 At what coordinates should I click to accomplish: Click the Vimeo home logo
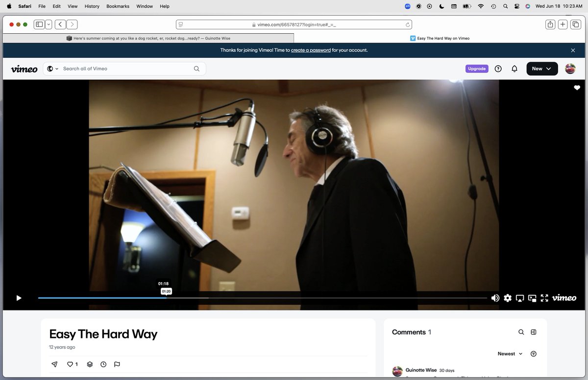click(x=24, y=69)
